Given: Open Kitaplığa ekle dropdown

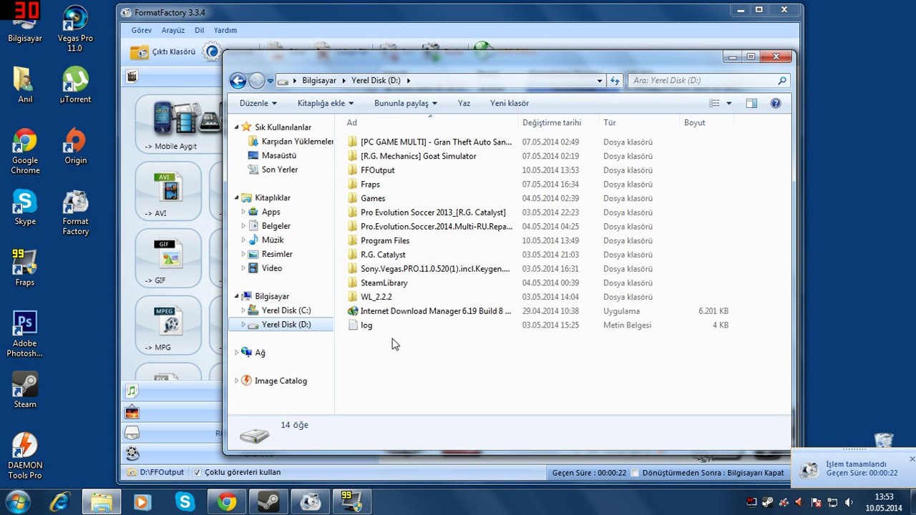Looking at the screenshot, I should click(x=326, y=103).
